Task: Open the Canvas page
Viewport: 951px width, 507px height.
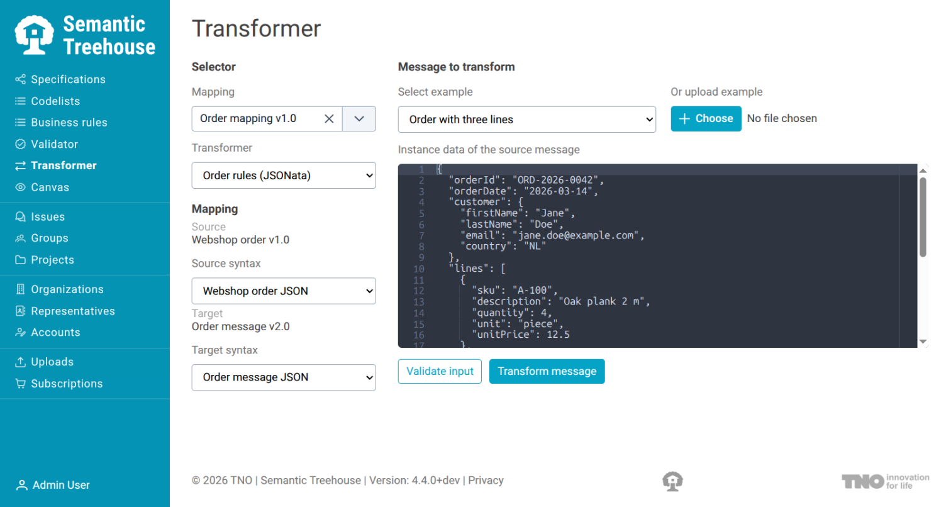Action: pyautogui.click(x=50, y=187)
